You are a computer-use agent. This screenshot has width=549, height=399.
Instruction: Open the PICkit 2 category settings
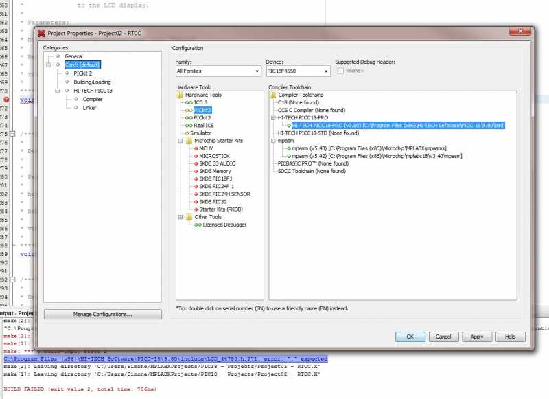82,73
